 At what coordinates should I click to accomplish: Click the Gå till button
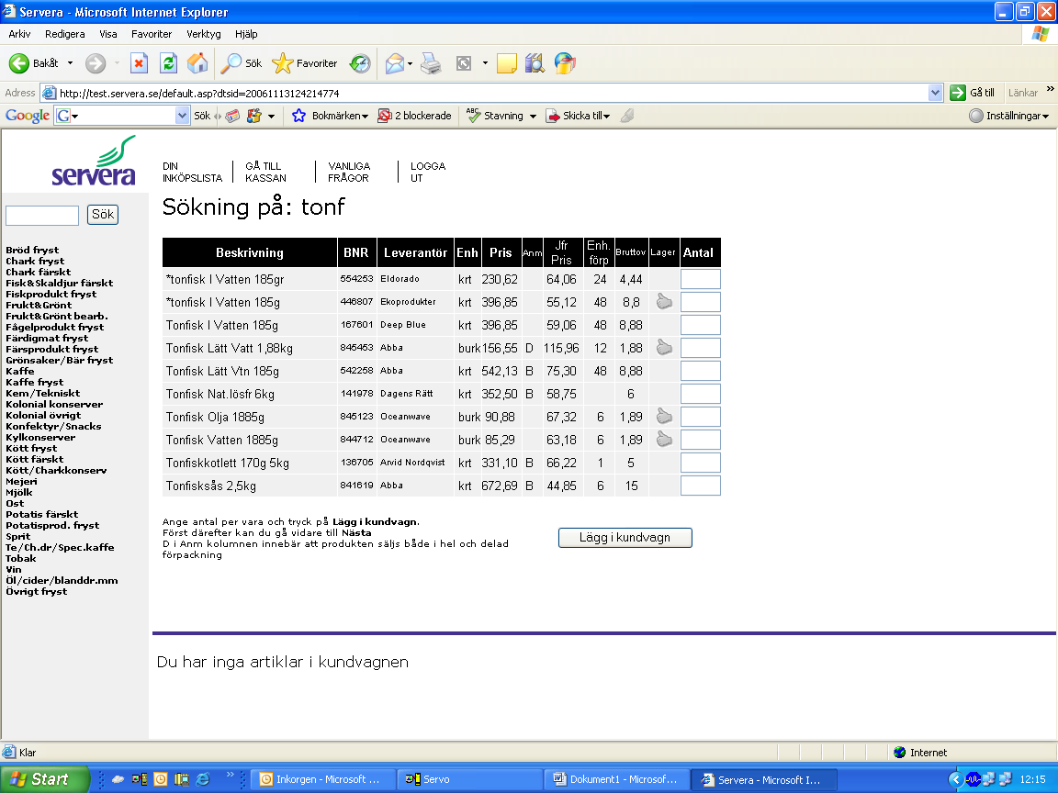[973, 93]
